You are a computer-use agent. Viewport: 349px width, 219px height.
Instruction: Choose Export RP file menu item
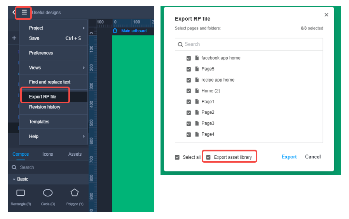click(43, 97)
